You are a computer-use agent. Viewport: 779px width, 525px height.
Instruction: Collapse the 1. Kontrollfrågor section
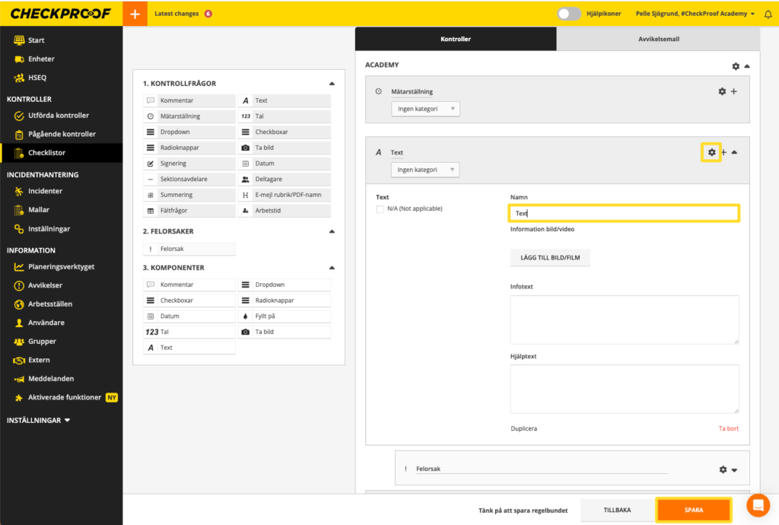pyautogui.click(x=332, y=83)
